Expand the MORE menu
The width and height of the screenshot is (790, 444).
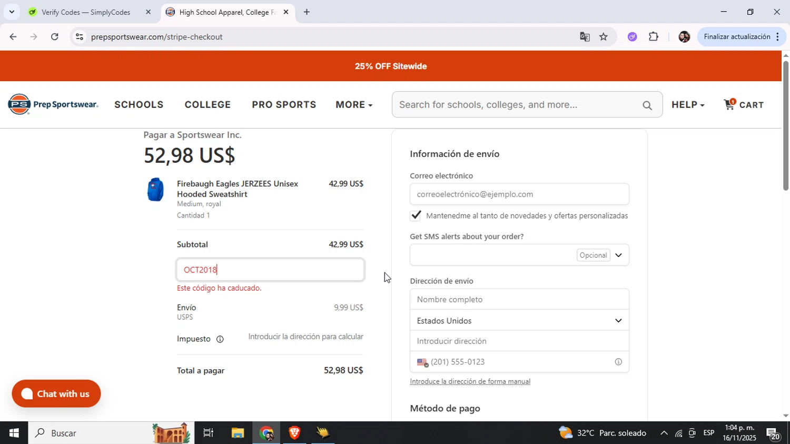354,104
